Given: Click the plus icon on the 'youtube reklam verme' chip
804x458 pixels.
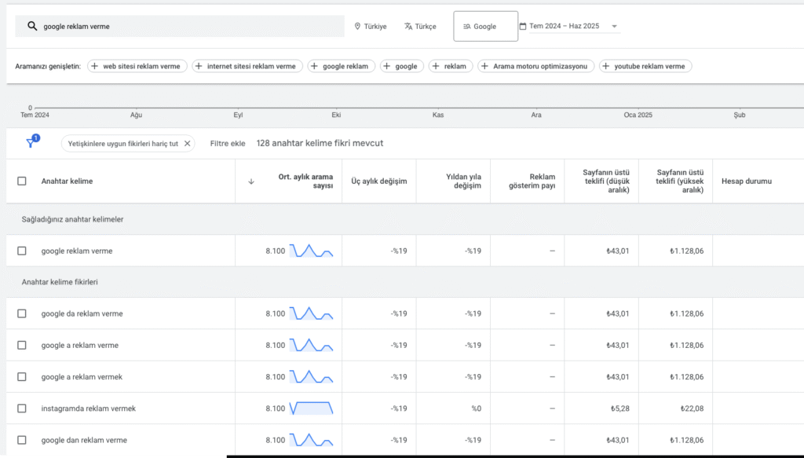Looking at the screenshot, I should 607,66.
